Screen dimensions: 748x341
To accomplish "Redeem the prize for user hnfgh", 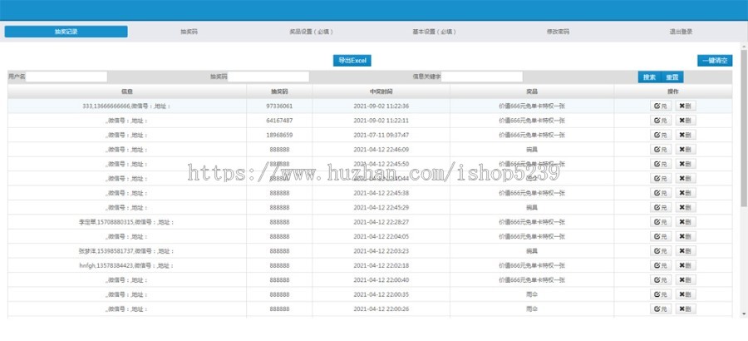I will [x=662, y=265].
